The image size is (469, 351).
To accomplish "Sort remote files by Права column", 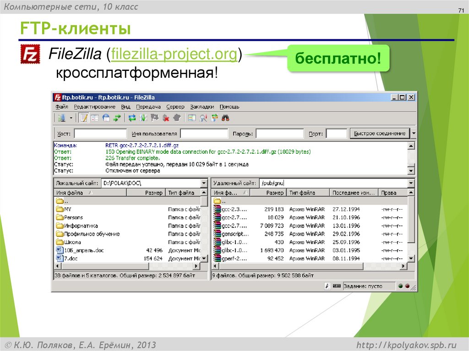I will (393, 193).
